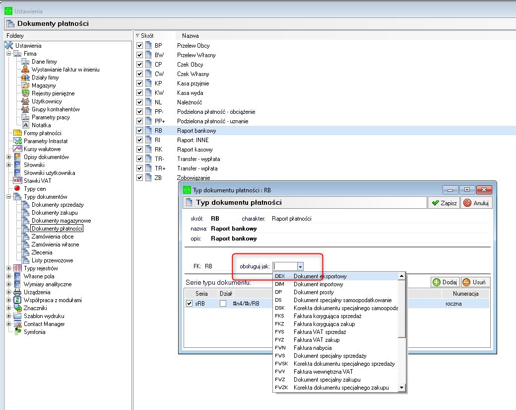
Task: Click the Dodaj button for series
Action: click(445, 282)
